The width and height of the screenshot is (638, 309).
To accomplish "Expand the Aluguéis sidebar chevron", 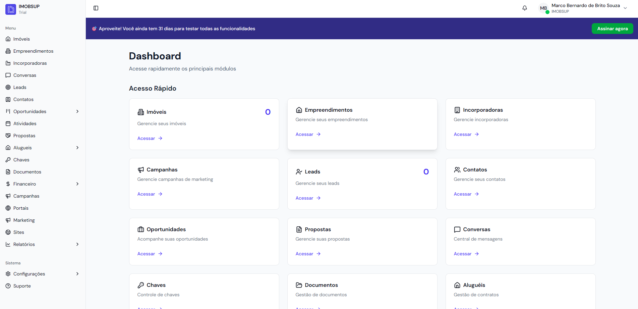I will (77, 148).
